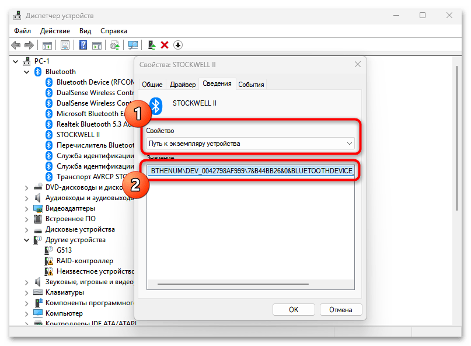
Task: Collapse the PC-1 root node
Action: (16, 62)
